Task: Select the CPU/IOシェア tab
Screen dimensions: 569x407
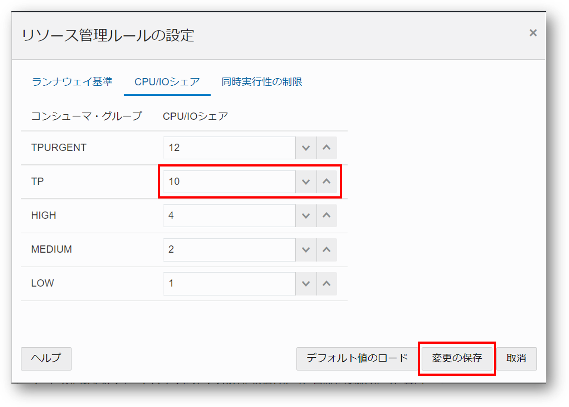Action: [x=167, y=82]
